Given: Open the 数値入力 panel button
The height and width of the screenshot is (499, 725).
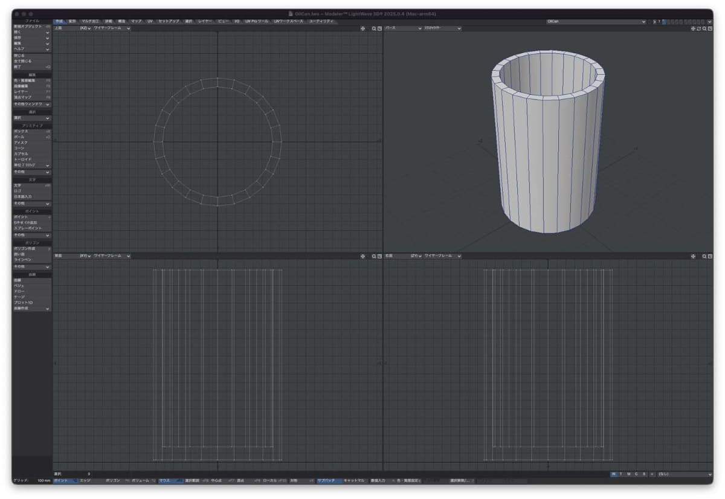Looking at the screenshot, I should pos(381,480).
